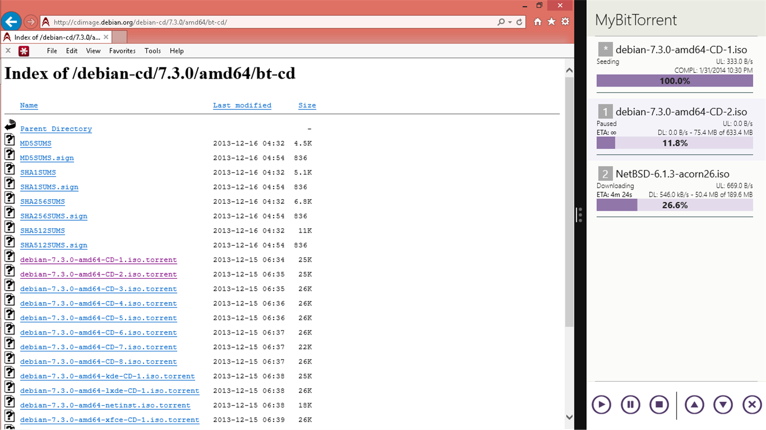The image size is (766, 430).
Task: Close the 'Index of /debian-cd' tab
Action: point(106,37)
